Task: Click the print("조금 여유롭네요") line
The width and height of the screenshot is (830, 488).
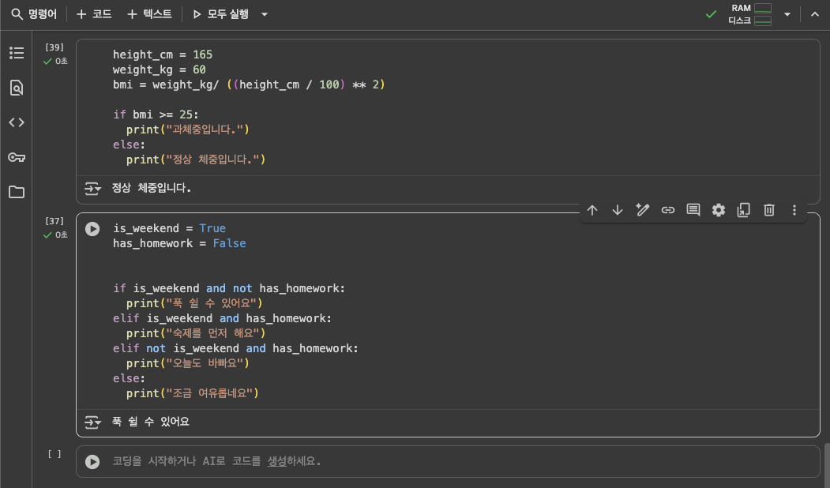Action: coord(193,393)
